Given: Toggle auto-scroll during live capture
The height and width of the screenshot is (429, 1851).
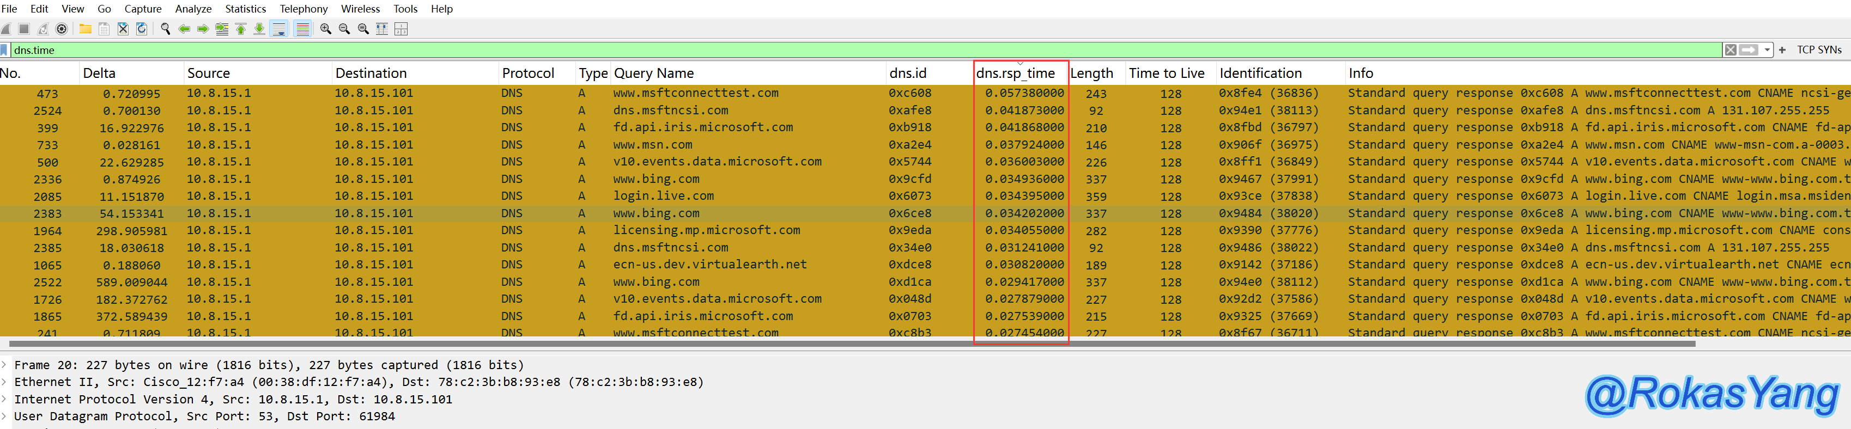Looking at the screenshot, I should click(279, 29).
